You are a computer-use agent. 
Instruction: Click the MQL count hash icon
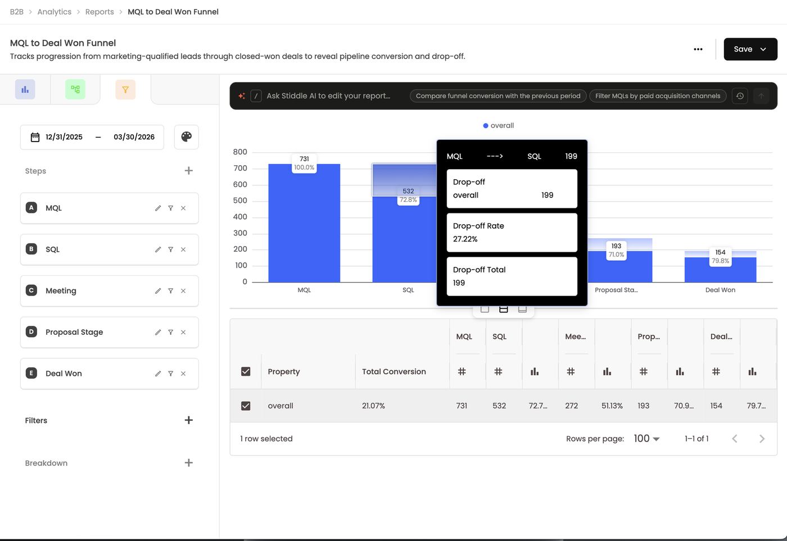462,371
